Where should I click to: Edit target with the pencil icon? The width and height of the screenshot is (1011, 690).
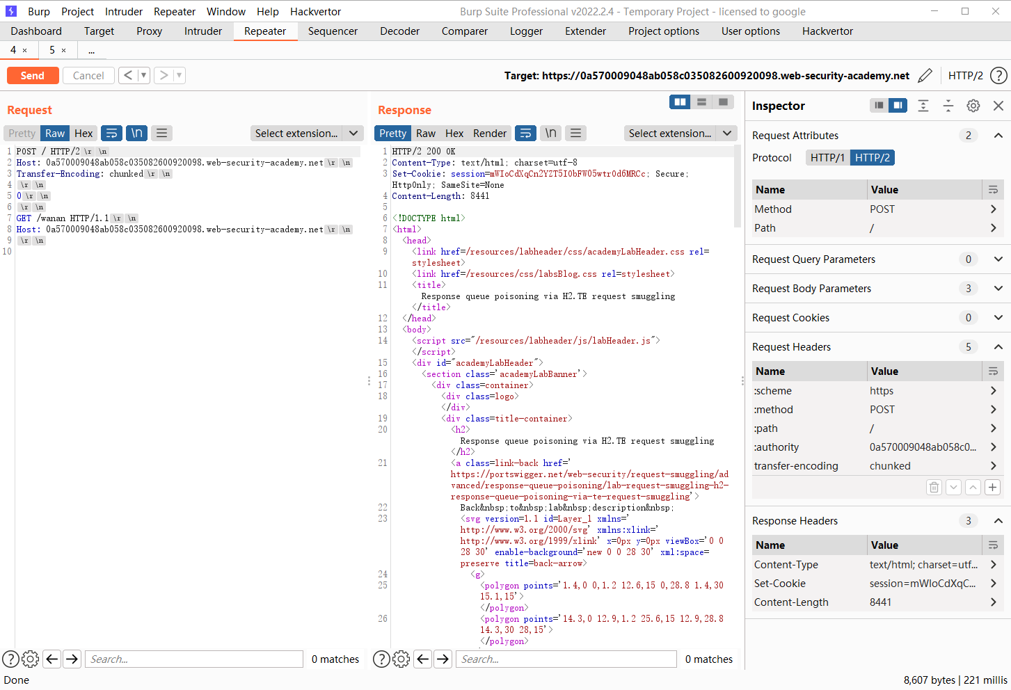click(925, 75)
